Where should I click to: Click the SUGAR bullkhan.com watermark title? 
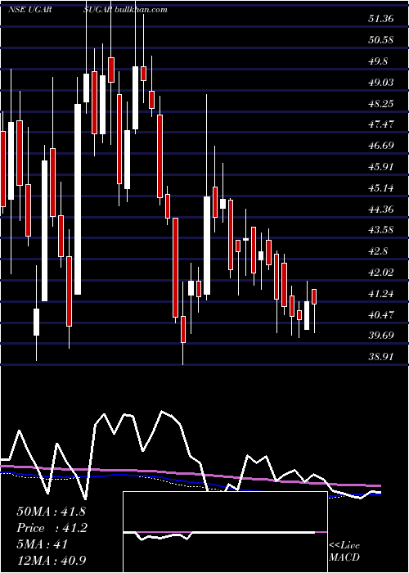click(125, 10)
